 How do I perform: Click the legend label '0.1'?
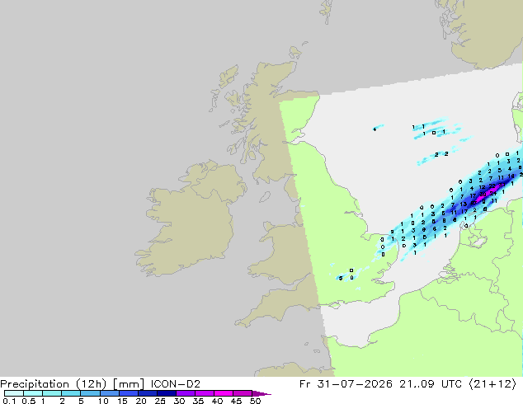click(9, 401)
